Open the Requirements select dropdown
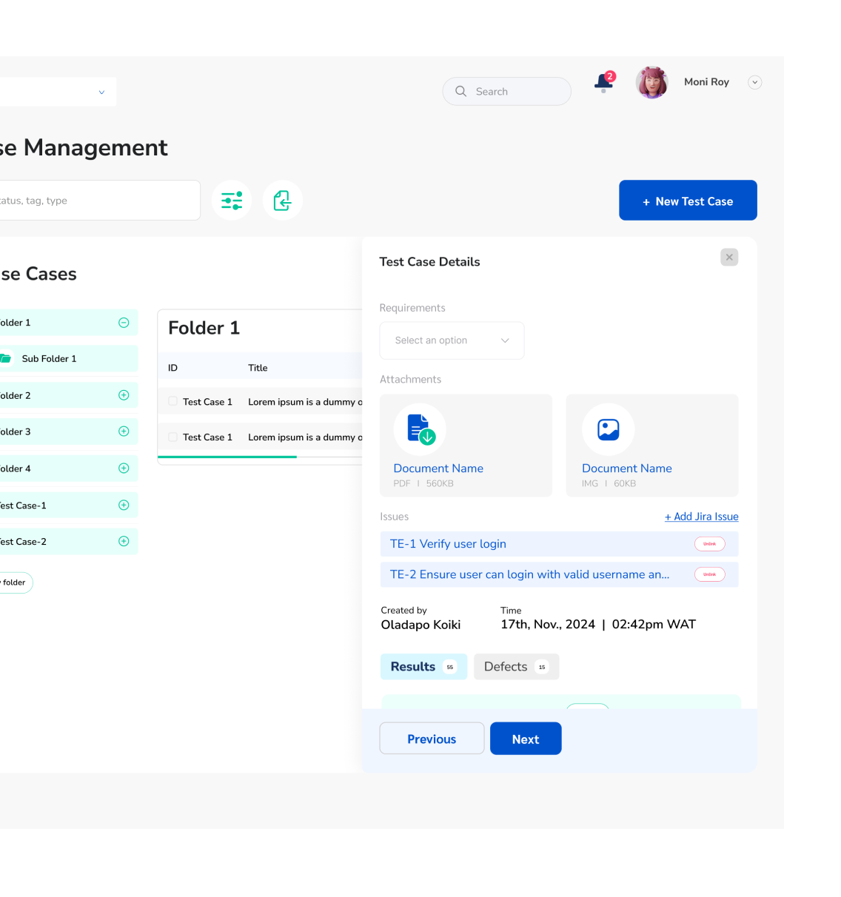Image resolution: width=841 pixels, height=897 pixels. pyautogui.click(x=452, y=340)
